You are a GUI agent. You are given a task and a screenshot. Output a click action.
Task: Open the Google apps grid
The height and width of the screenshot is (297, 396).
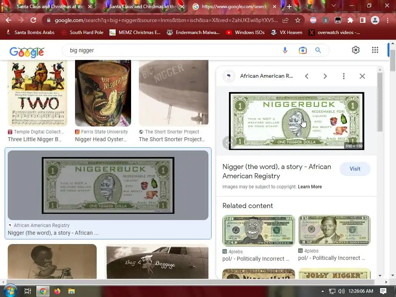[x=375, y=50]
